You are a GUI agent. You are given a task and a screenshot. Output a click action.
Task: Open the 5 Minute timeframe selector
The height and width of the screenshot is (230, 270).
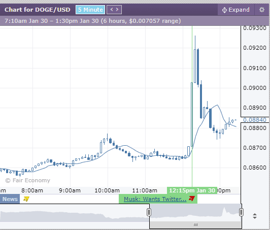click(90, 10)
